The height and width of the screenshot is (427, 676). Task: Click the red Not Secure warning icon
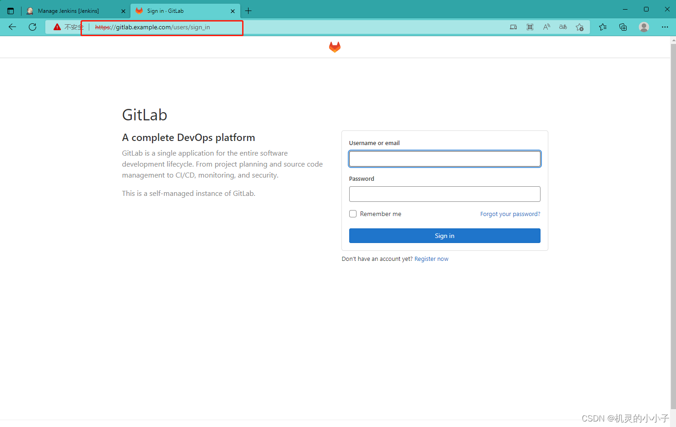coord(57,27)
